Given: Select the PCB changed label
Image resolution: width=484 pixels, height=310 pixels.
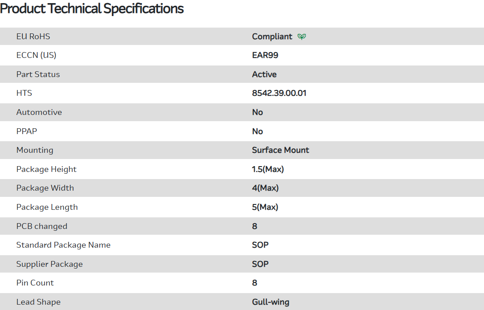Looking at the screenshot, I should (x=41, y=226).
